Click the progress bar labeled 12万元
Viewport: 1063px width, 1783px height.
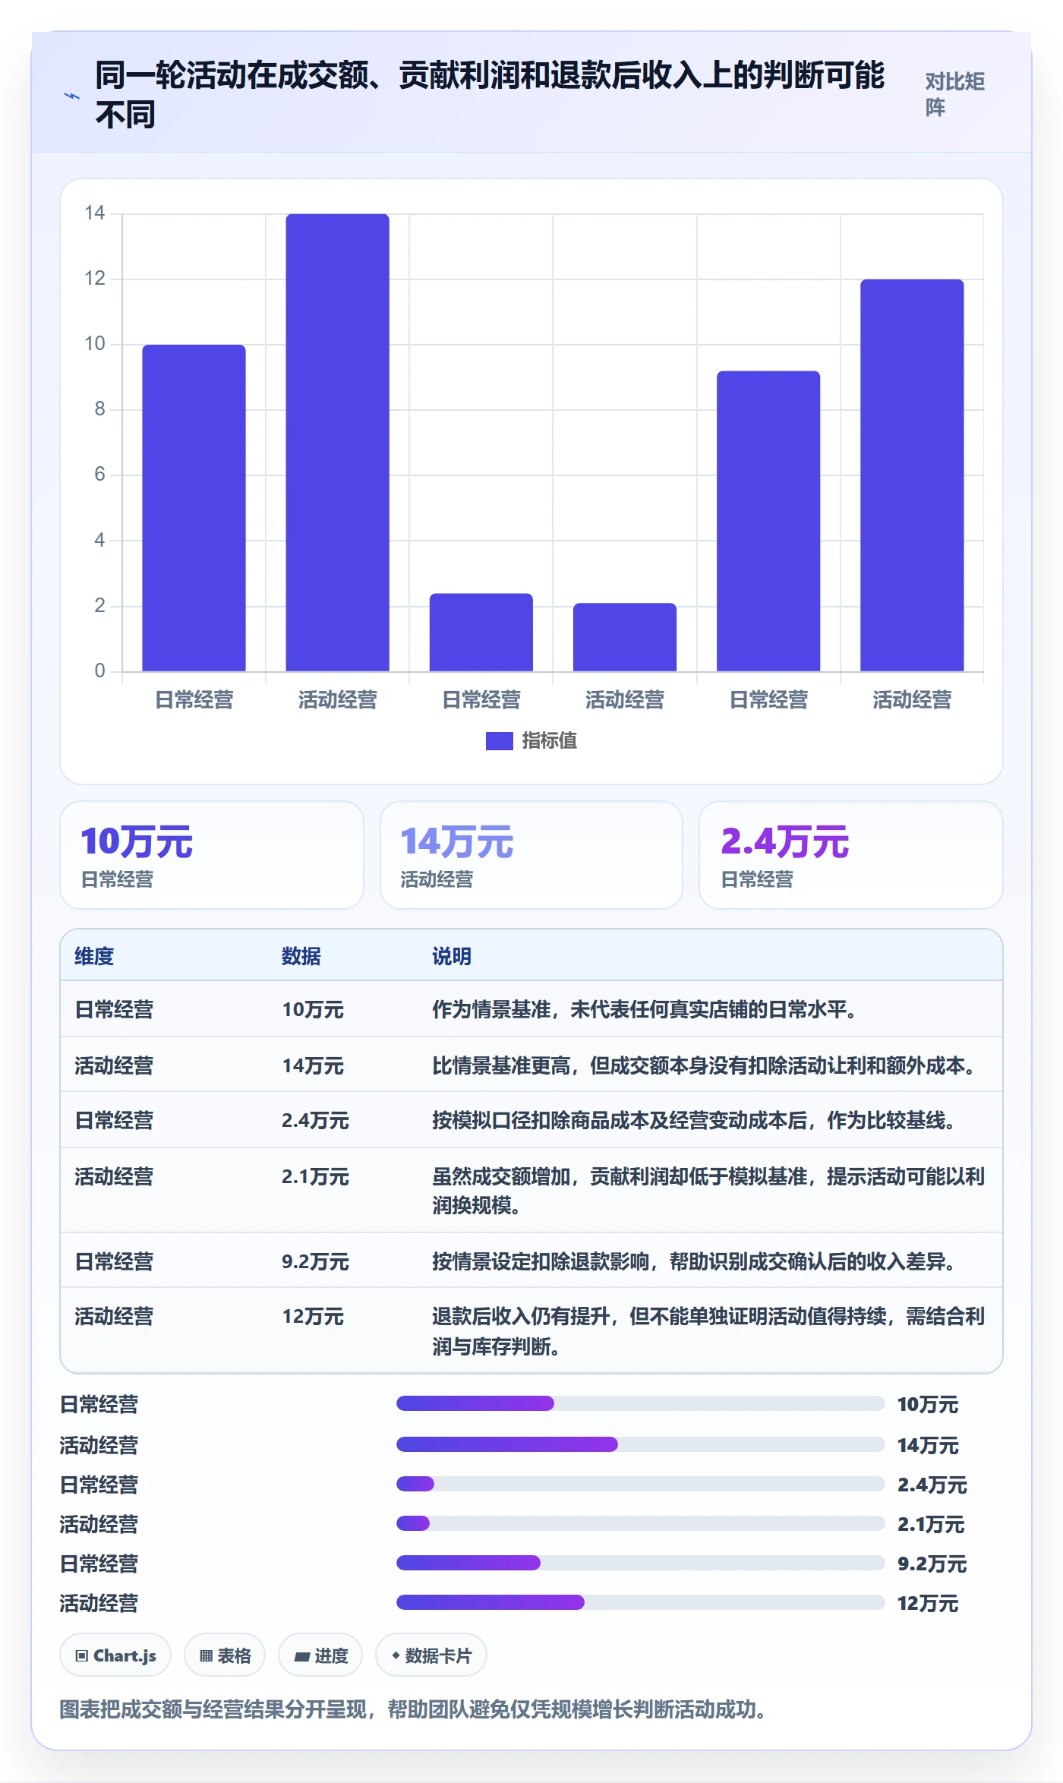(640, 1602)
